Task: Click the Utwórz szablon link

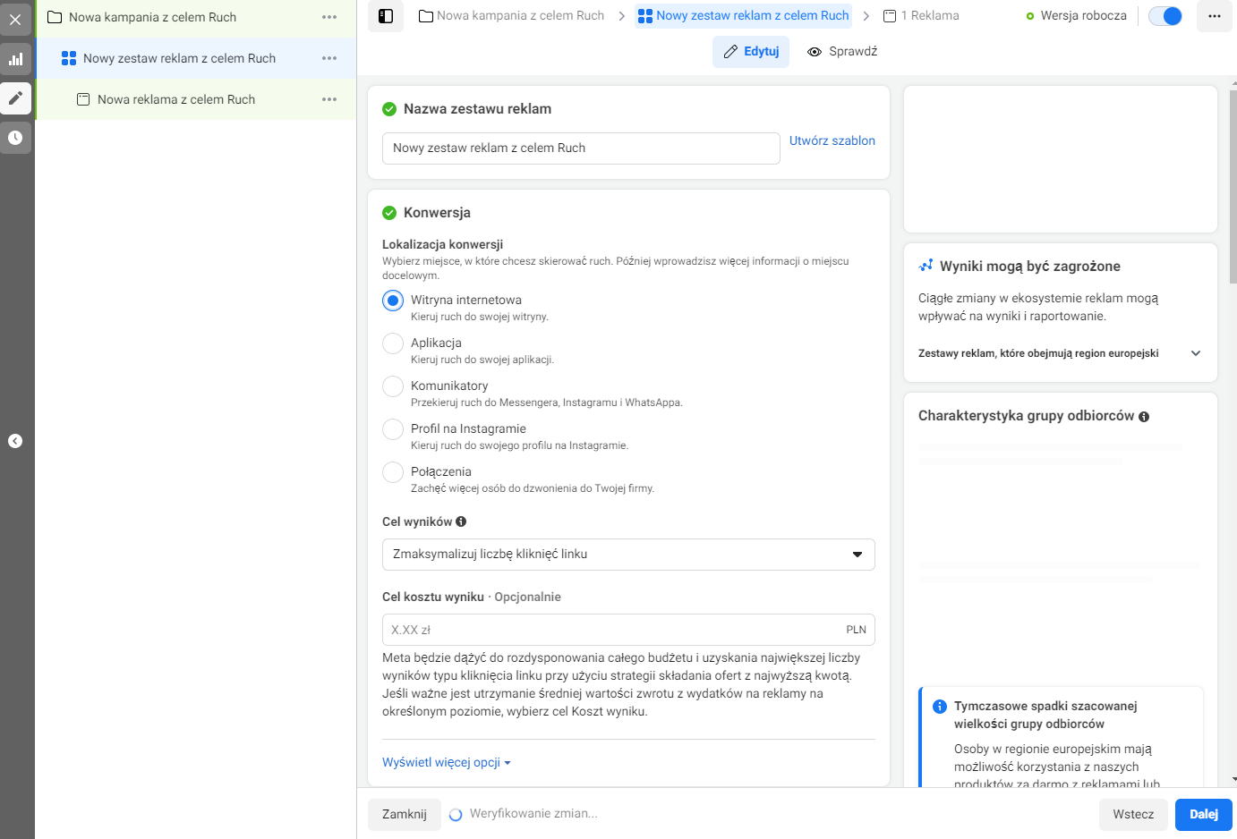Action: click(832, 140)
